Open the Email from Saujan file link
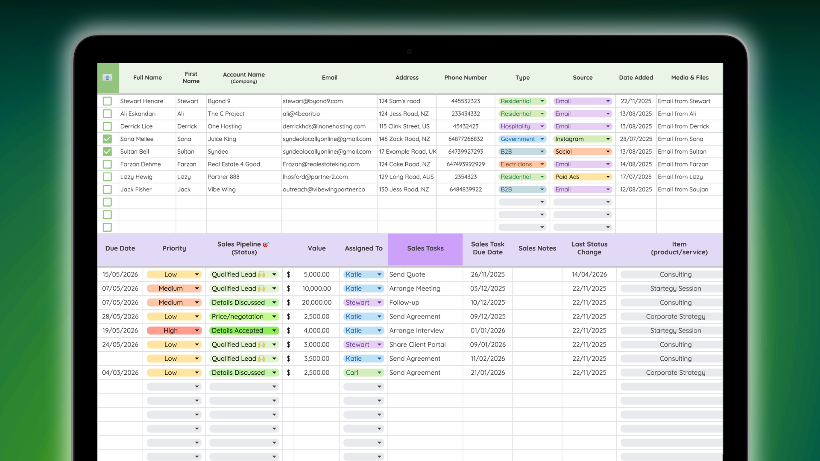820x461 pixels. [x=683, y=190]
